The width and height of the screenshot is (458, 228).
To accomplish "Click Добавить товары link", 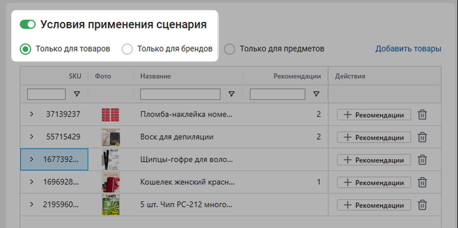I will (x=408, y=49).
